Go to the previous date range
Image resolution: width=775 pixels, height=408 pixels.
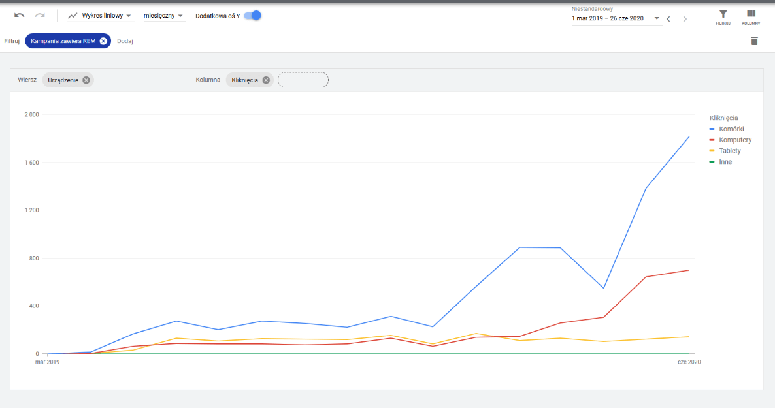point(668,19)
